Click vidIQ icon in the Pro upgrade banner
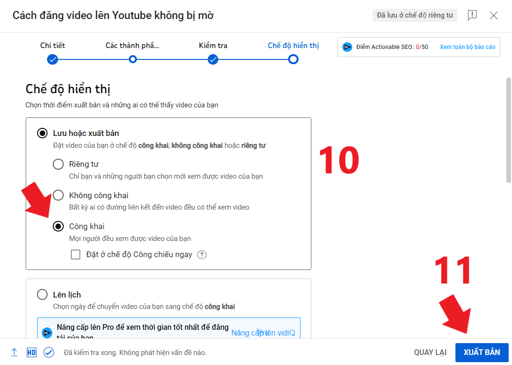The image size is (512, 365). click(x=47, y=333)
